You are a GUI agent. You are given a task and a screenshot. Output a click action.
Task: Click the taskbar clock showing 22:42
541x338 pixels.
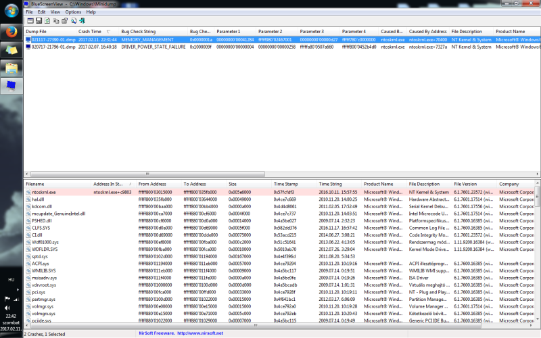point(11,316)
